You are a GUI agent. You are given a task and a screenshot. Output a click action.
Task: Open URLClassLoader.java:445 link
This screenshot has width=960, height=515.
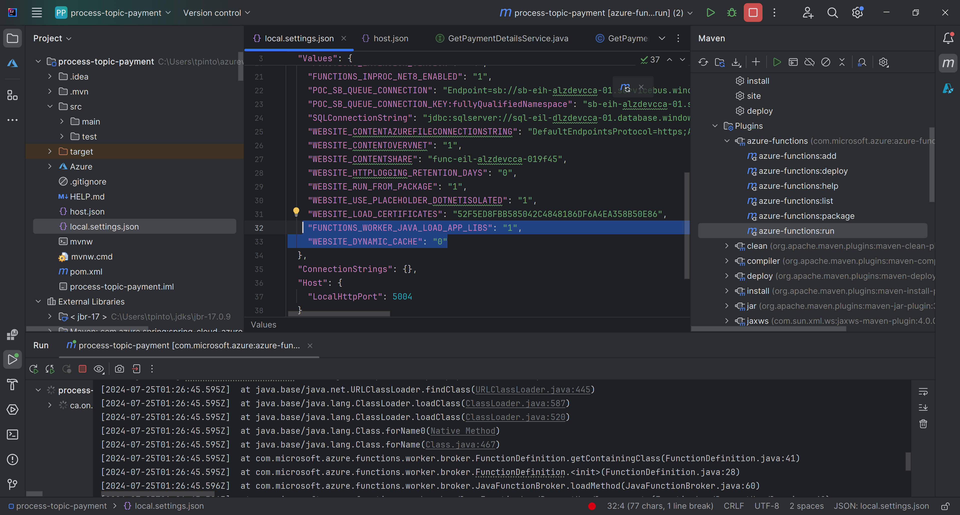click(x=533, y=390)
